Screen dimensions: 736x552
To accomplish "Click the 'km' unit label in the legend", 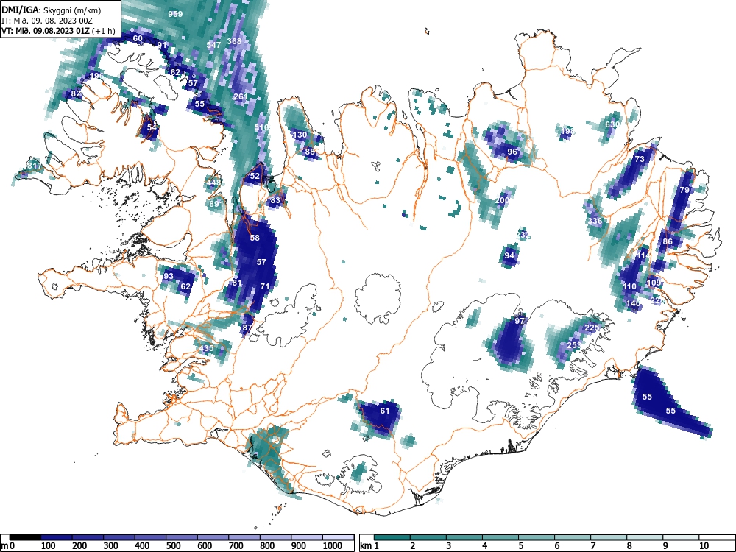I will coord(366,546).
